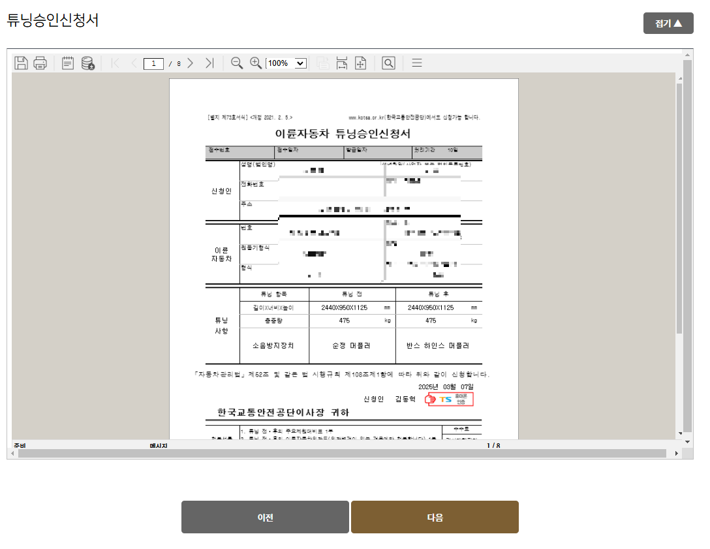Click the page number input field
Screen dimensions: 710x549
click(153, 63)
